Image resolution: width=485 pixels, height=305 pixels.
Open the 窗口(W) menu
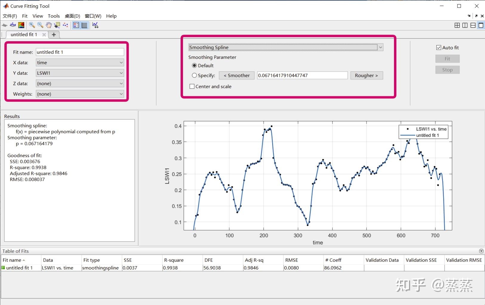93,16
